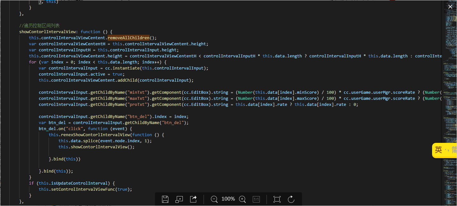Enter fullscreen view of the image
This screenshot has height=206, width=457.
tap(277, 199)
